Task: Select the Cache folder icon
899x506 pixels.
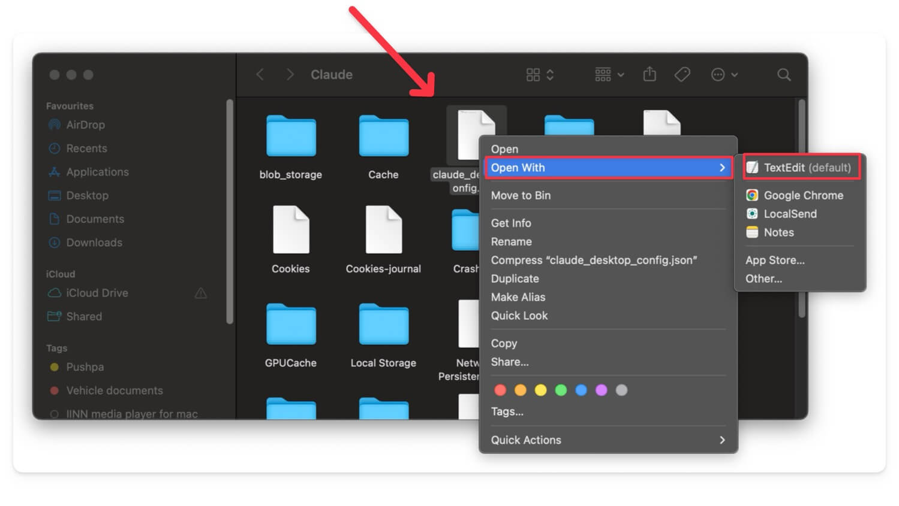Action: point(384,136)
